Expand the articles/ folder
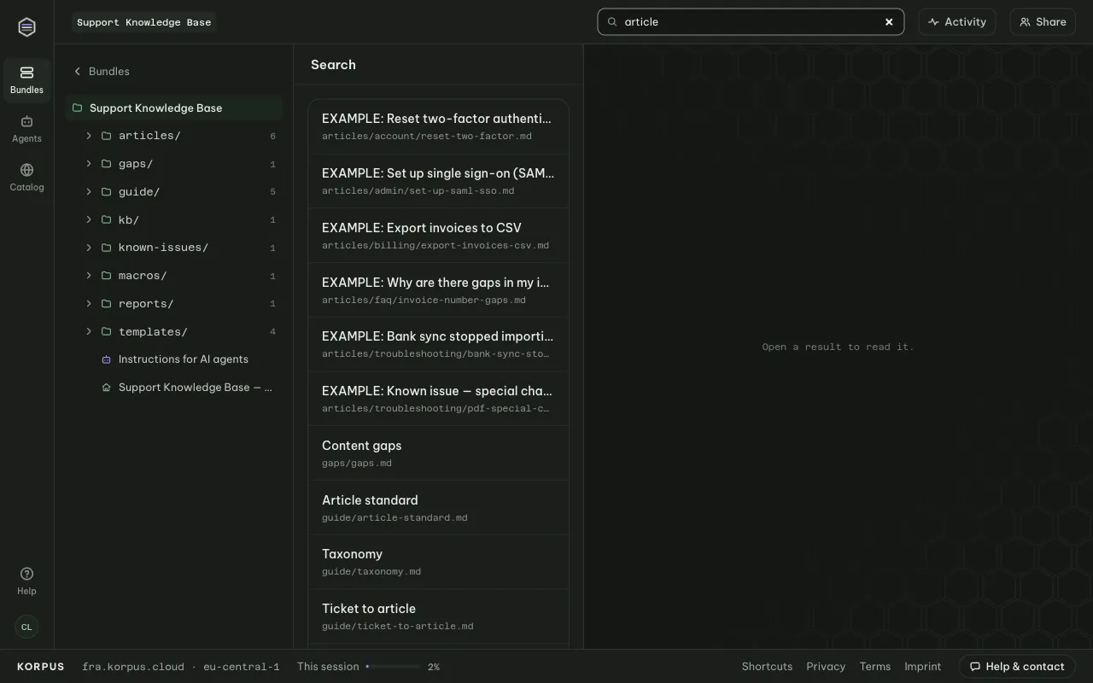 tap(89, 136)
